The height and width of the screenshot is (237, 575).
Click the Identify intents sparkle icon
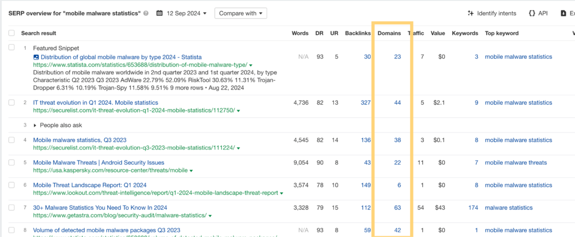[x=471, y=13]
